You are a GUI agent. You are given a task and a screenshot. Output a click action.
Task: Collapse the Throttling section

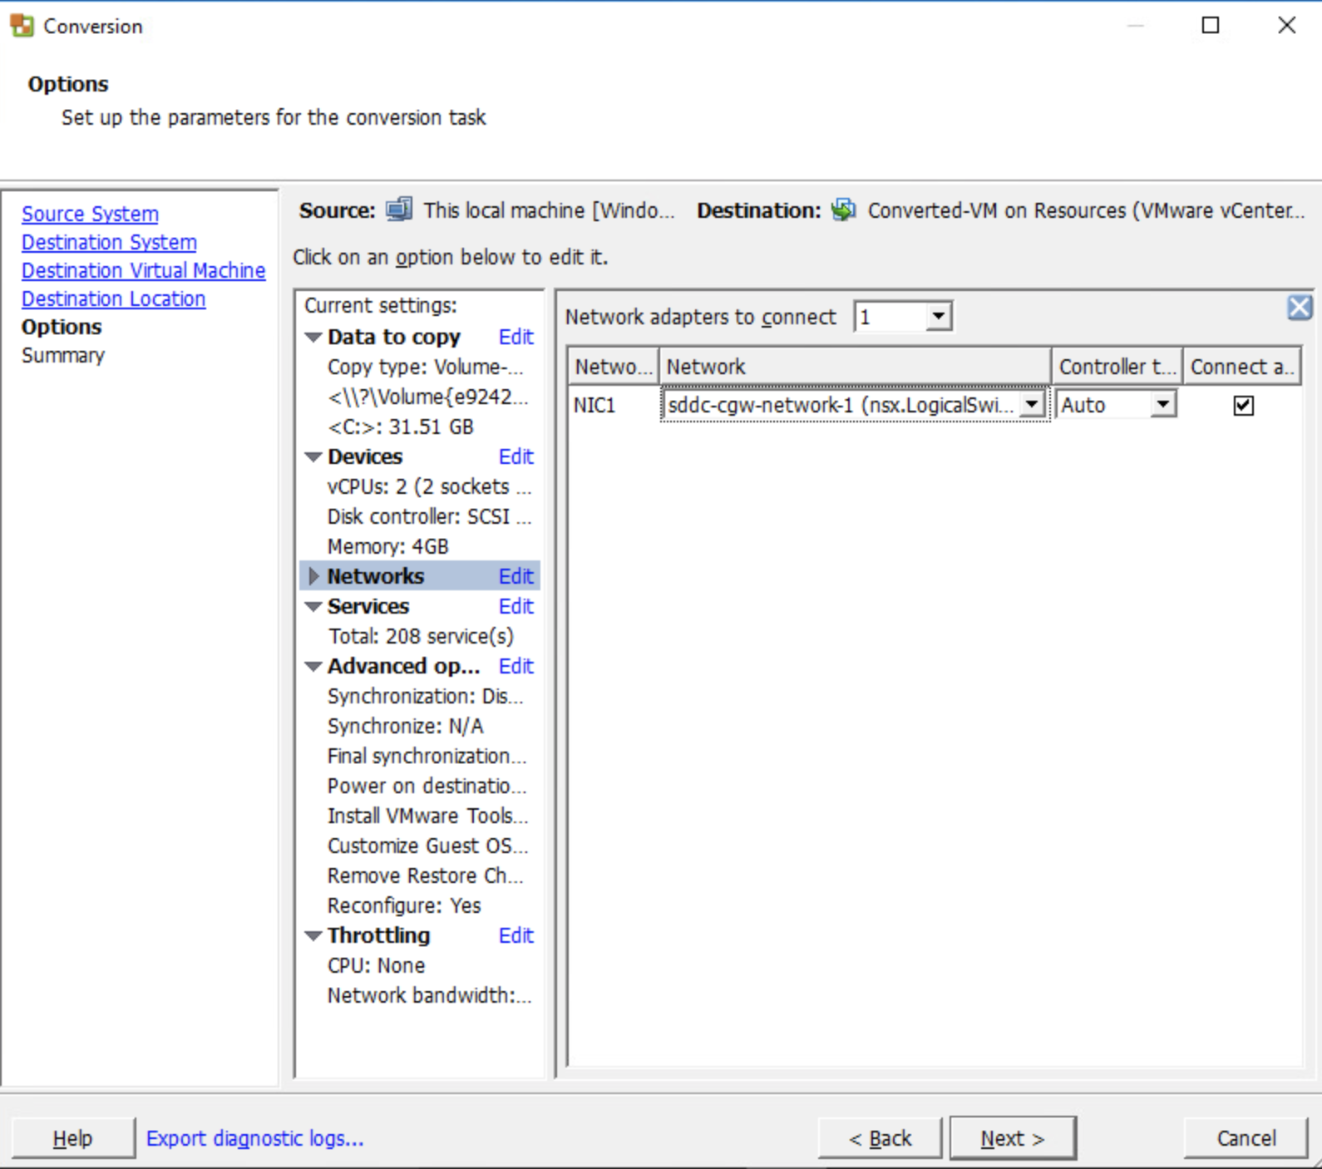pos(313,936)
